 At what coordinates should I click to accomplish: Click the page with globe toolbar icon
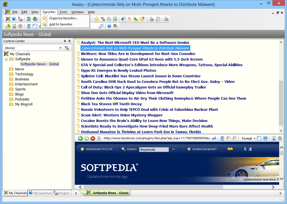[x=124, y=19]
